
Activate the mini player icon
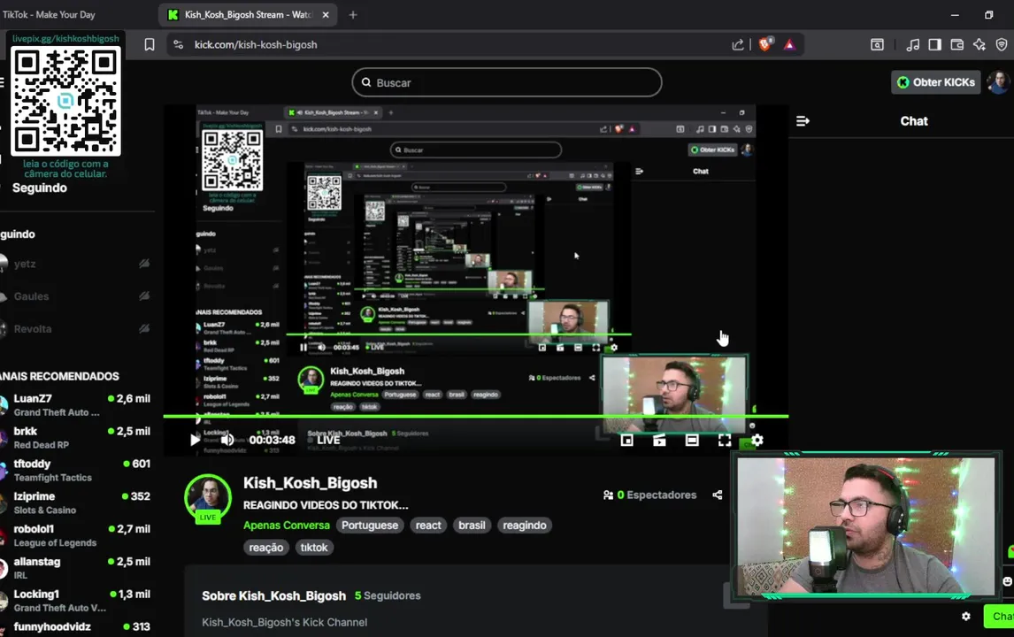[x=626, y=440]
